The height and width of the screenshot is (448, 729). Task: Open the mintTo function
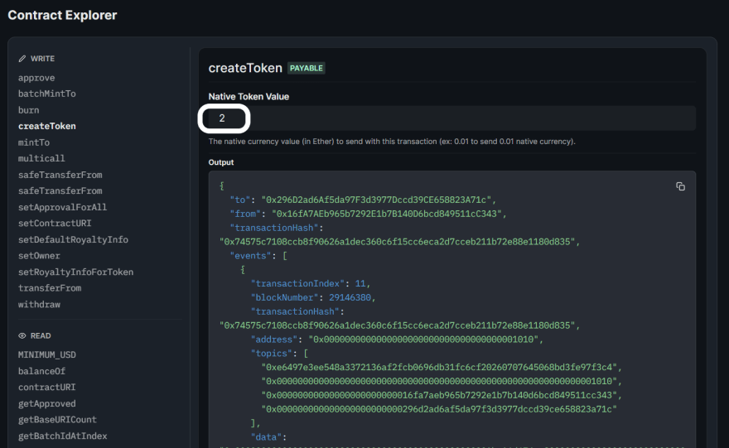[34, 142]
